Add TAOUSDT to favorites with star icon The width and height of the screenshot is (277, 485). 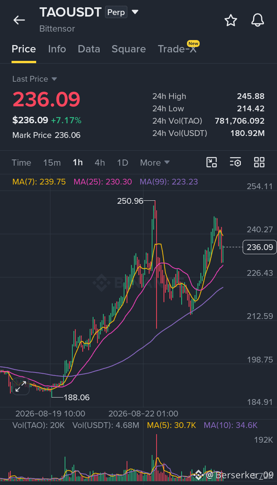coord(231,20)
